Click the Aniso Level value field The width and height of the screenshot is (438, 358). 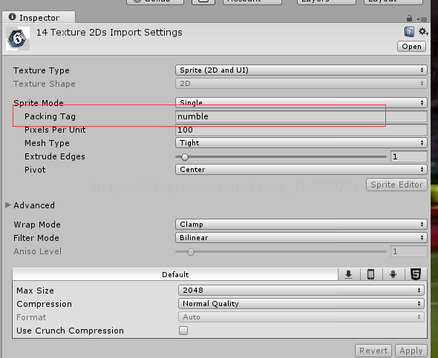point(408,251)
